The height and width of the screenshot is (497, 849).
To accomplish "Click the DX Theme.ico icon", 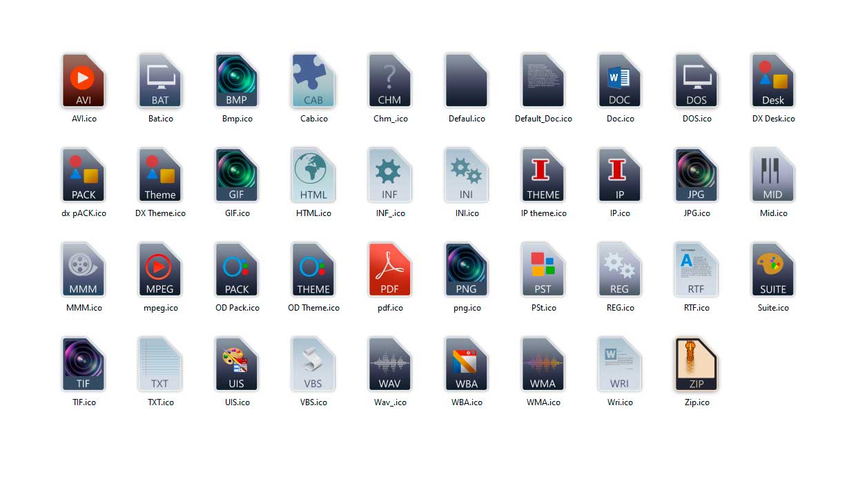I will click(160, 175).
